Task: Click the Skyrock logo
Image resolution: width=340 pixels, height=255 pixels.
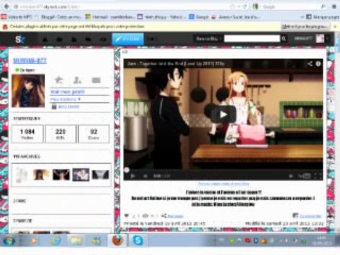Action: pyautogui.click(x=20, y=39)
